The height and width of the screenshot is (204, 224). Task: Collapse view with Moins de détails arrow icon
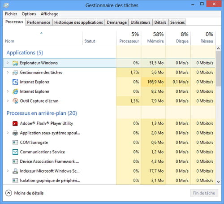pos(9,193)
